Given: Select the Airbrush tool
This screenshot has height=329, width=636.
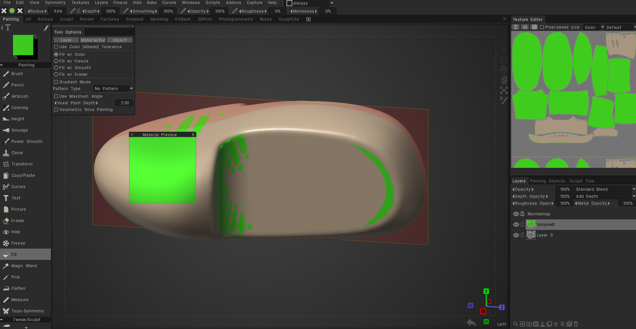Looking at the screenshot, I should tap(20, 96).
